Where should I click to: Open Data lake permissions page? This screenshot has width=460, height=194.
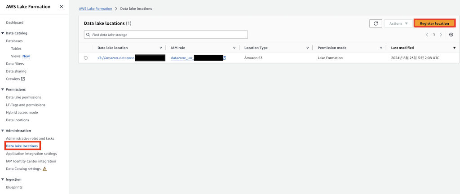pos(23,97)
